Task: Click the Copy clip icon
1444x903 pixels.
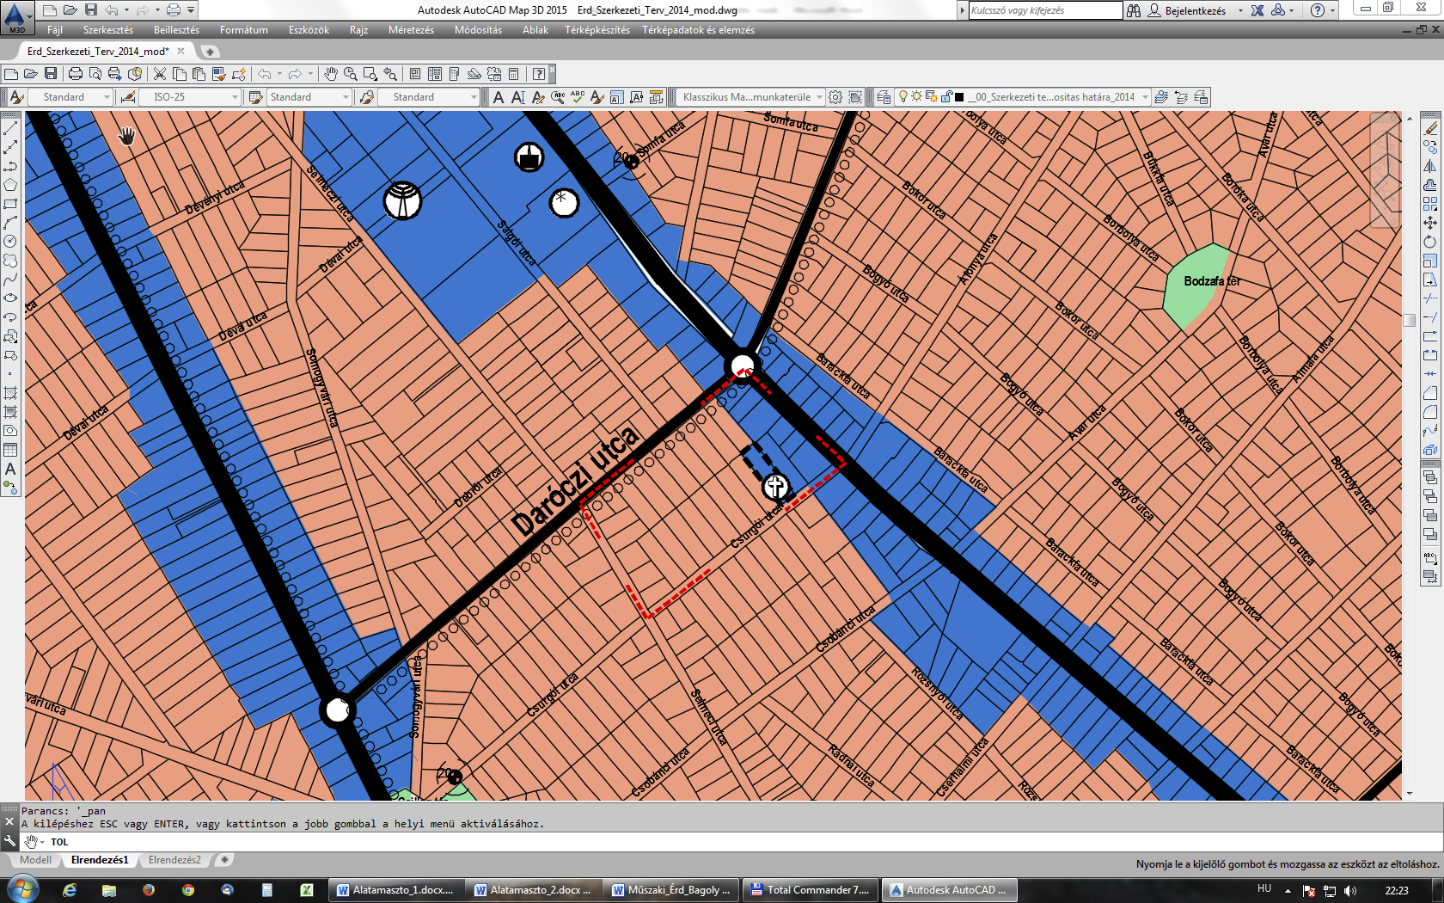Action: pyautogui.click(x=180, y=74)
